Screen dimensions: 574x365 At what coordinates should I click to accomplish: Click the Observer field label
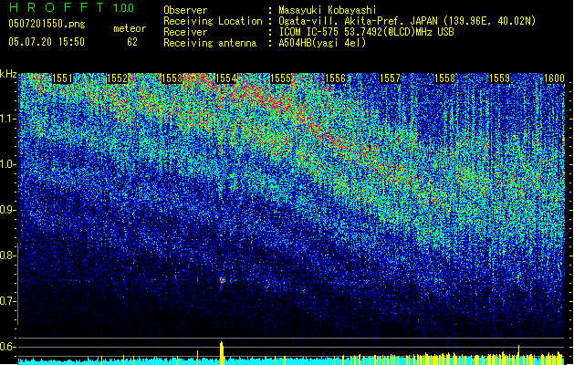pos(185,10)
